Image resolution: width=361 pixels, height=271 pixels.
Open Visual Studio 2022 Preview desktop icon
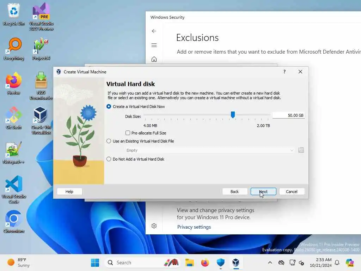(41, 17)
